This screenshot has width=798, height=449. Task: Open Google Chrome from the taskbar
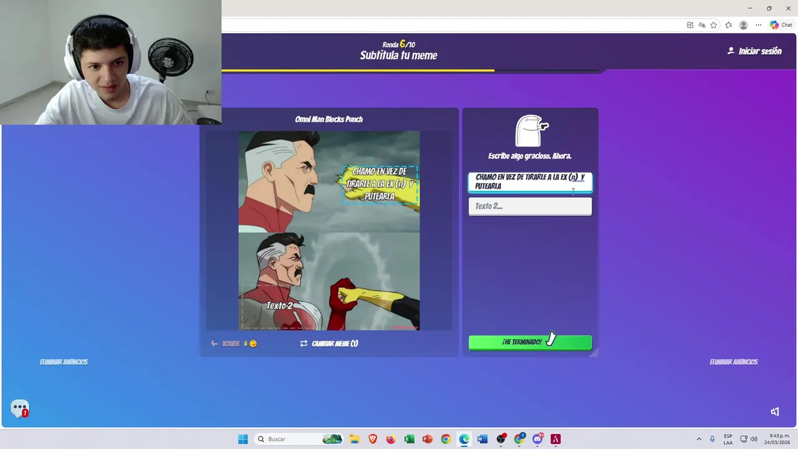(446, 439)
